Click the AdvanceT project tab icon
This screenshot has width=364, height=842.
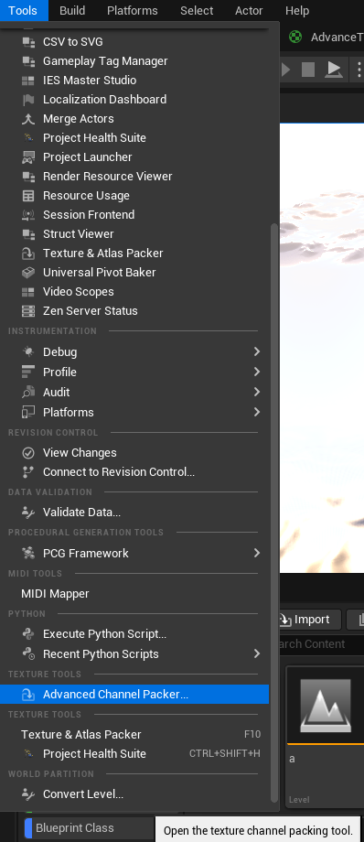pyautogui.click(x=295, y=37)
